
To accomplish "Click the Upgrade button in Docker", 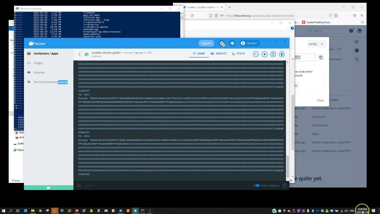I will point(206,43).
